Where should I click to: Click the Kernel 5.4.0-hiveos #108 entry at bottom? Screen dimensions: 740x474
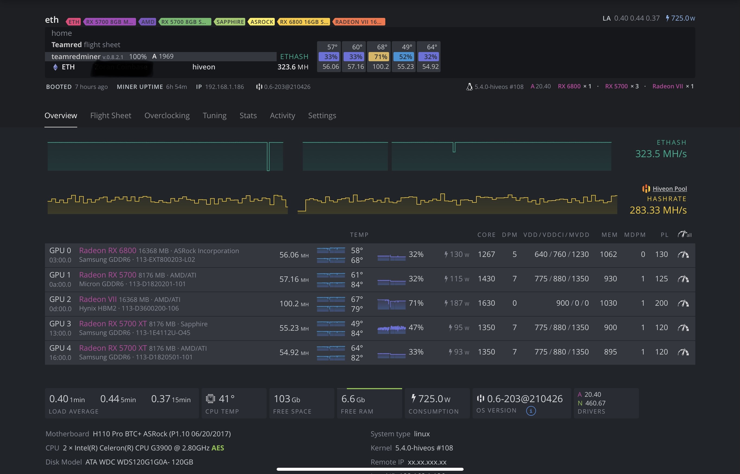click(x=412, y=448)
